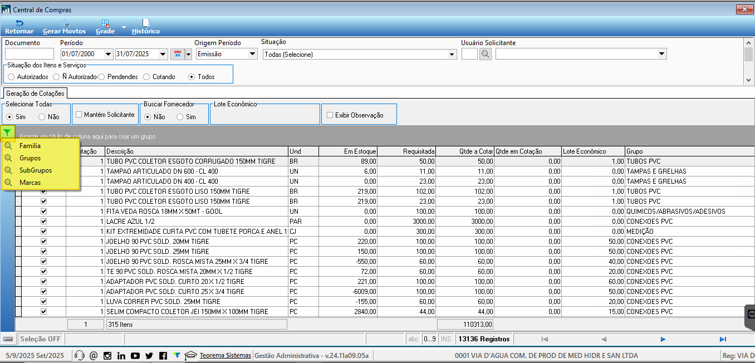
Task: Sort by the Descrição column header
Action: coord(197,151)
